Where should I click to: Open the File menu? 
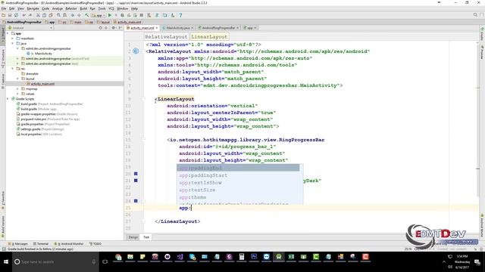pos(4,8)
